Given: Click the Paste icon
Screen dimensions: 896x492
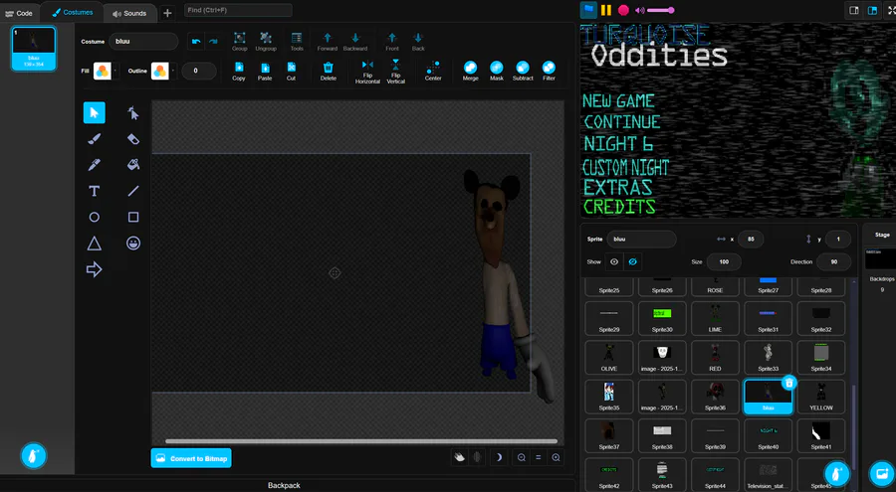Looking at the screenshot, I should point(265,71).
